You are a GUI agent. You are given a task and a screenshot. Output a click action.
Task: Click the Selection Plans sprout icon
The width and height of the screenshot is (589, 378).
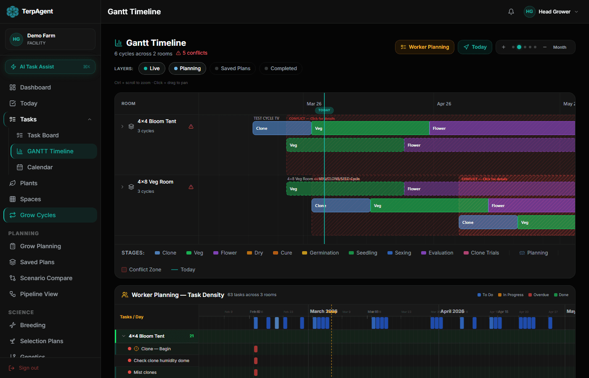13,341
